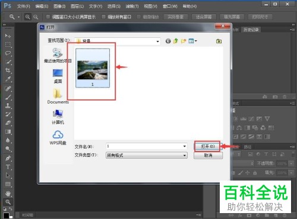Select the Quick Selection tool
Viewport: 297px width, 219px height.
8,62
